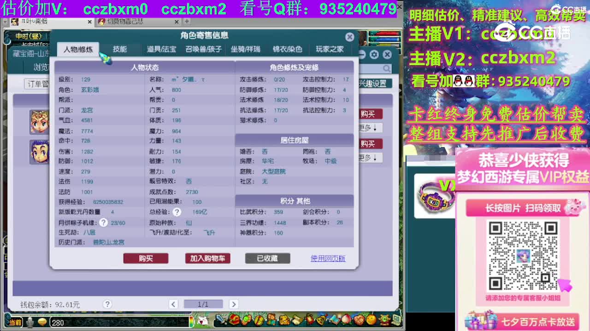The width and height of the screenshot is (590, 331).
Task: Open the 使用网页版 link
Action: [x=328, y=258]
